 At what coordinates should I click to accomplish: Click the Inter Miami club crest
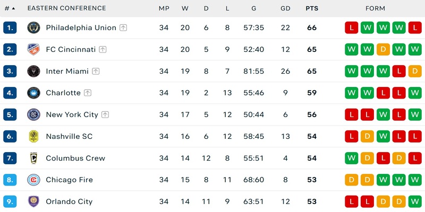point(34,71)
